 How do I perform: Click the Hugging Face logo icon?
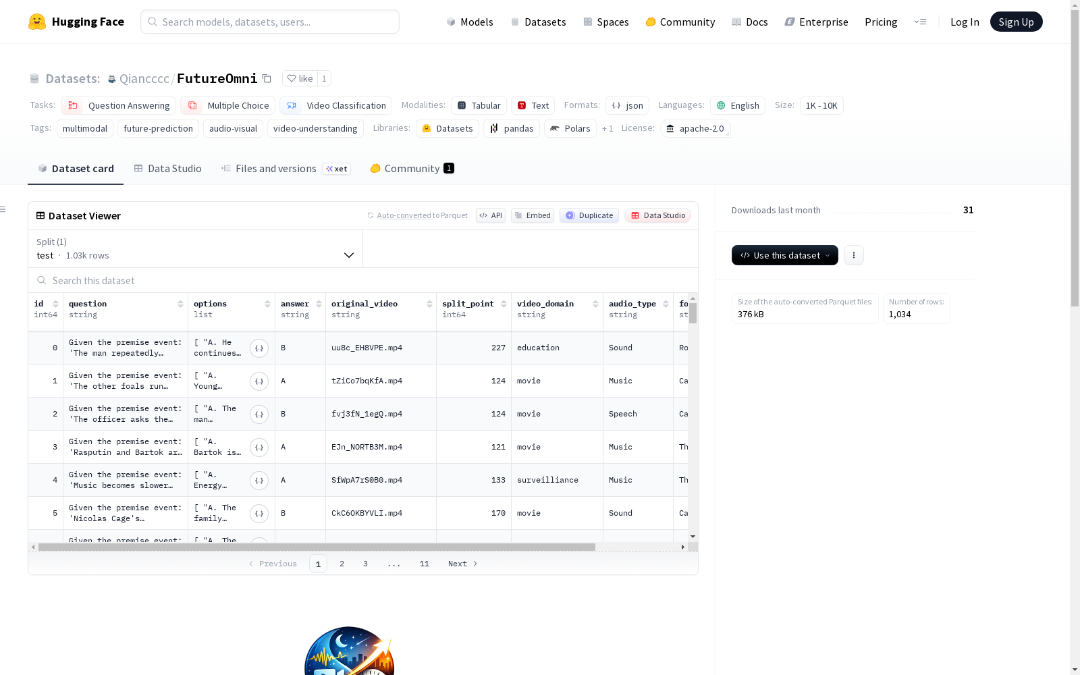tap(37, 22)
